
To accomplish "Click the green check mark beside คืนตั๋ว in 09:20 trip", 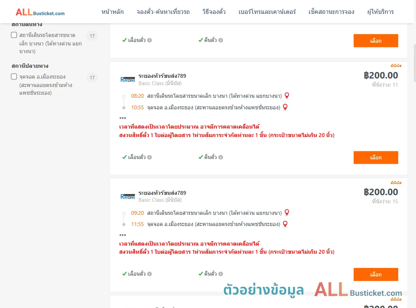I will [201, 274].
